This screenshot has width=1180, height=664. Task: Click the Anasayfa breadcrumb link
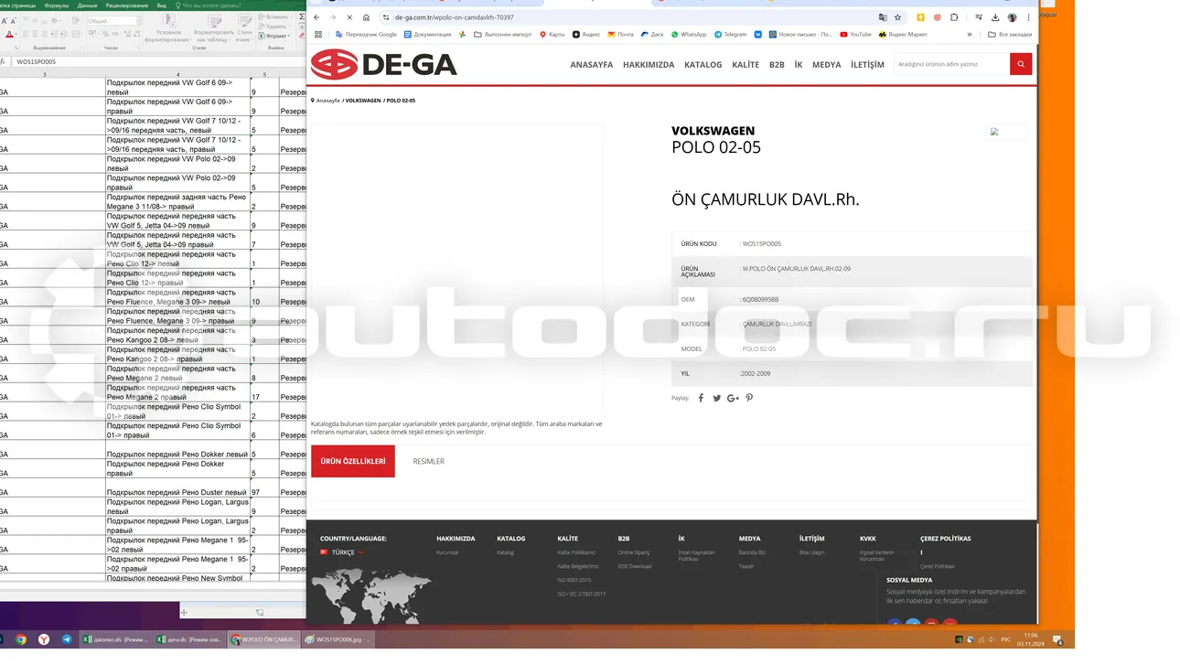(x=327, y=101)
